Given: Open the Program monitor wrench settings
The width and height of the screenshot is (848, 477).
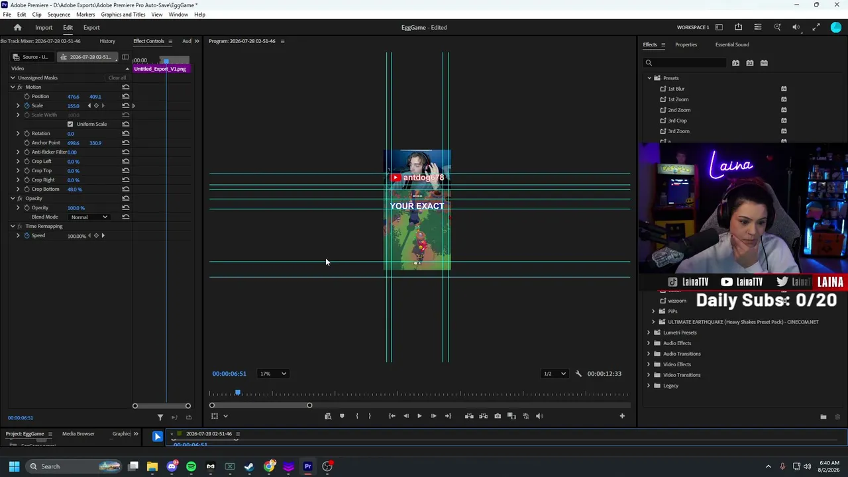Looking at the screenshot, I should tap(578, 374).
